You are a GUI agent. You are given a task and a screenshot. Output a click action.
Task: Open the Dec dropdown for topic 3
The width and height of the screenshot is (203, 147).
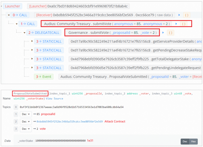[26, 129]
